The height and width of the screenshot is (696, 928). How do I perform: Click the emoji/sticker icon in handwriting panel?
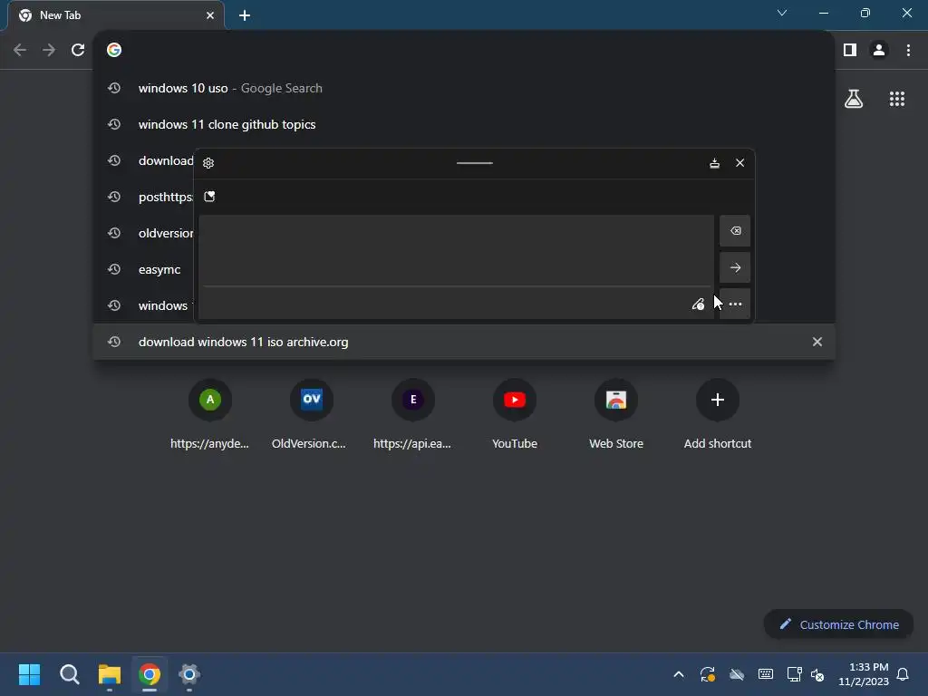[209, 197]
